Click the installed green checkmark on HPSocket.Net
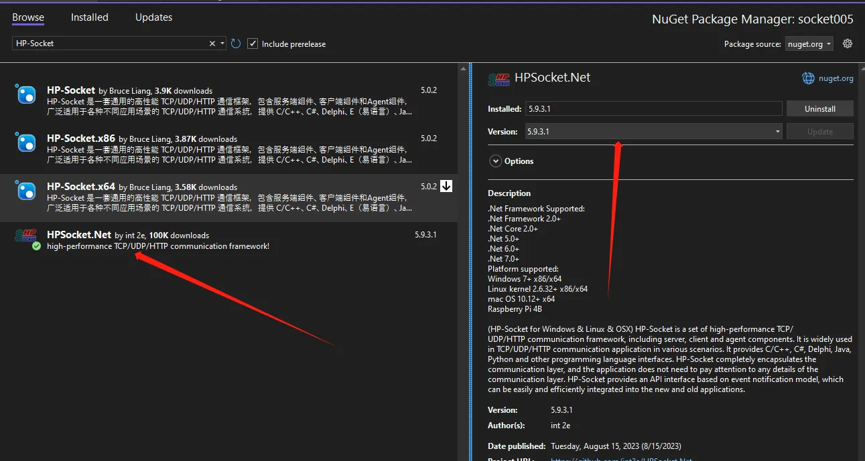This screenshot has height=461, width=865. pos(36,246)
